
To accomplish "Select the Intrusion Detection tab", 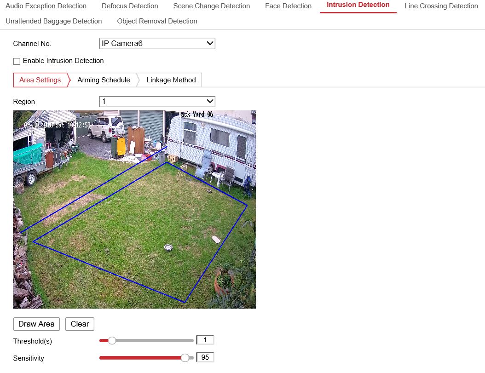I will [358, 5].
